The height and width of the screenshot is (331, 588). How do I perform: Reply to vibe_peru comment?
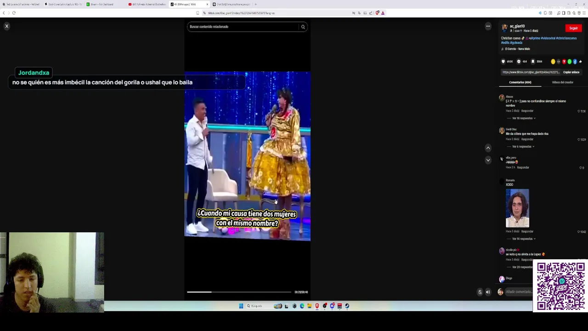pyautogui.click(x=523, y=167)
